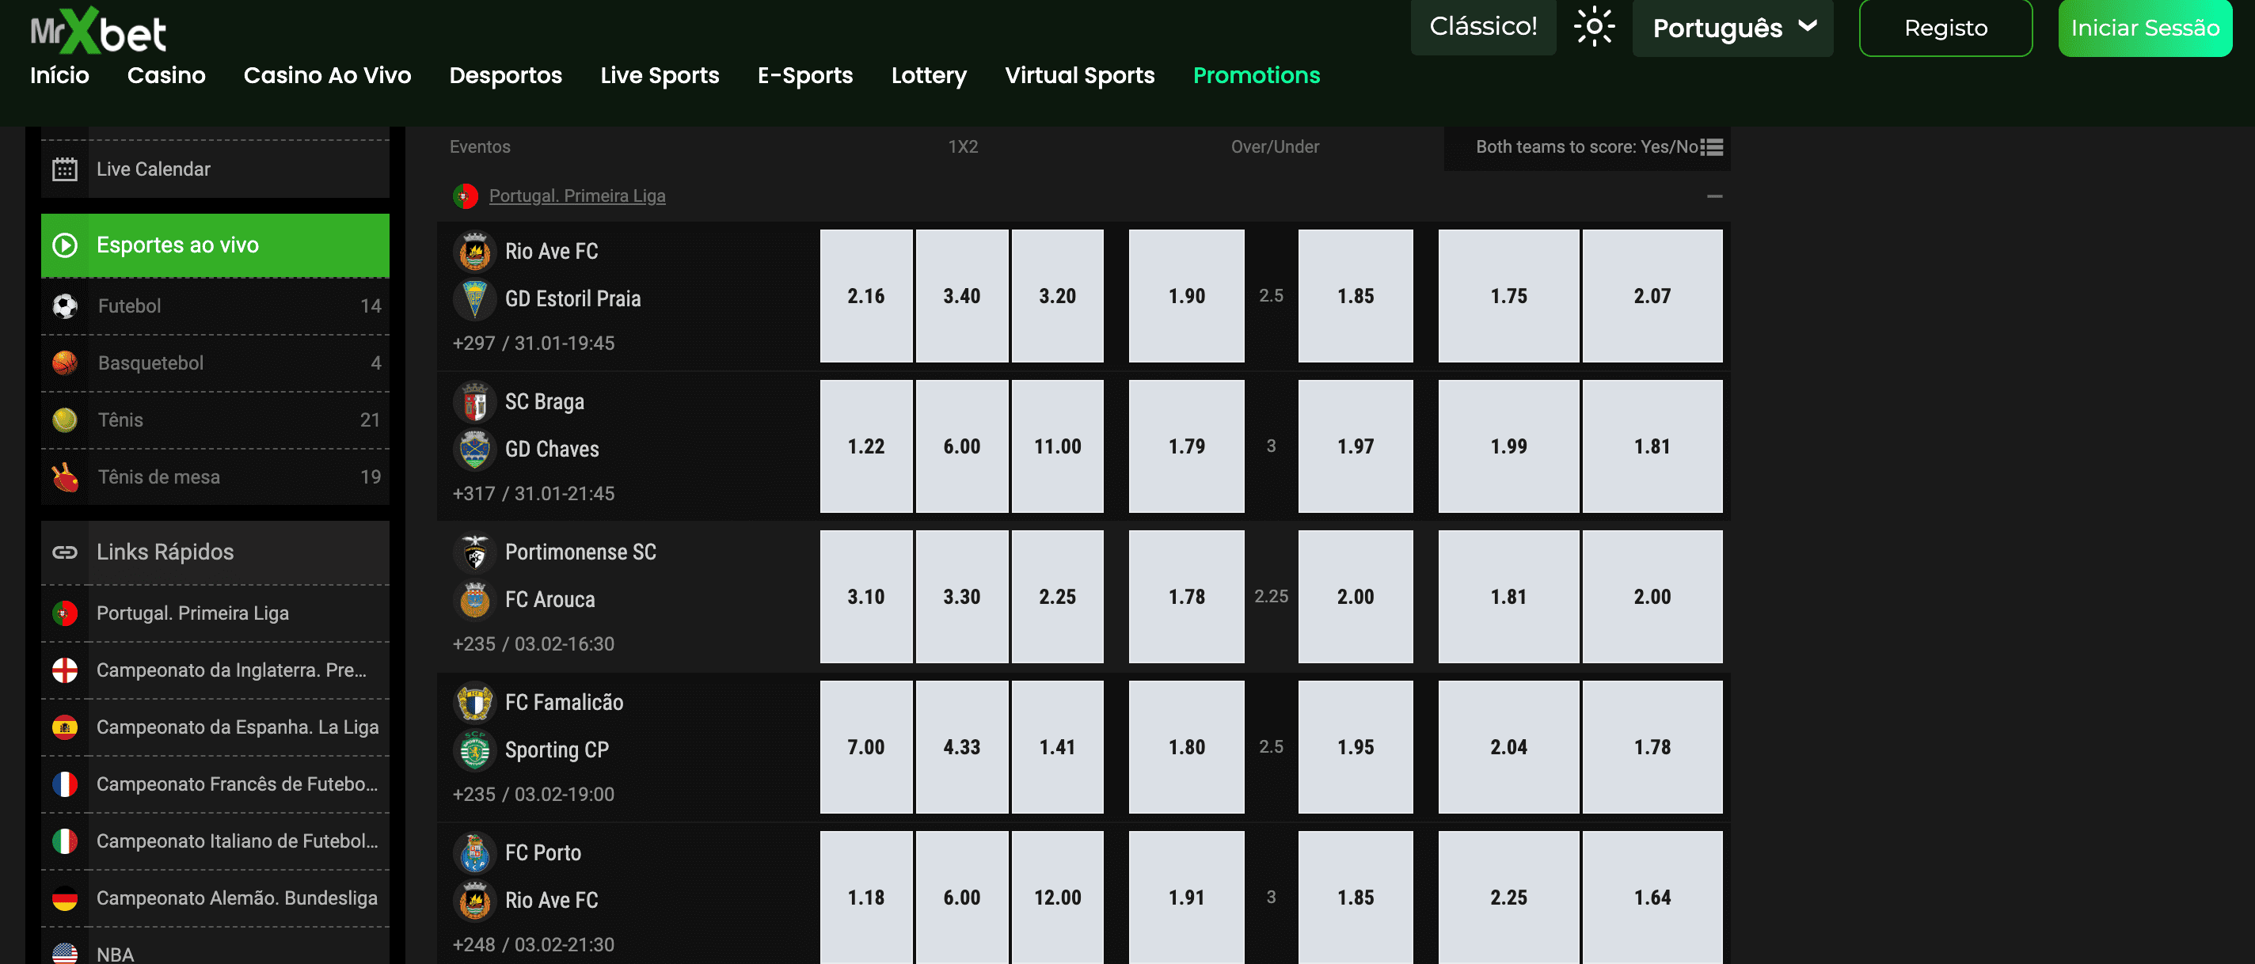The width and height of the screenshot is (2255, 964).
Task: Switch to the Live Sports section
Action: click(660, 76)
